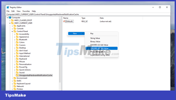Expand the EUDC key
The image size is (176, 100).
[12, 81]
